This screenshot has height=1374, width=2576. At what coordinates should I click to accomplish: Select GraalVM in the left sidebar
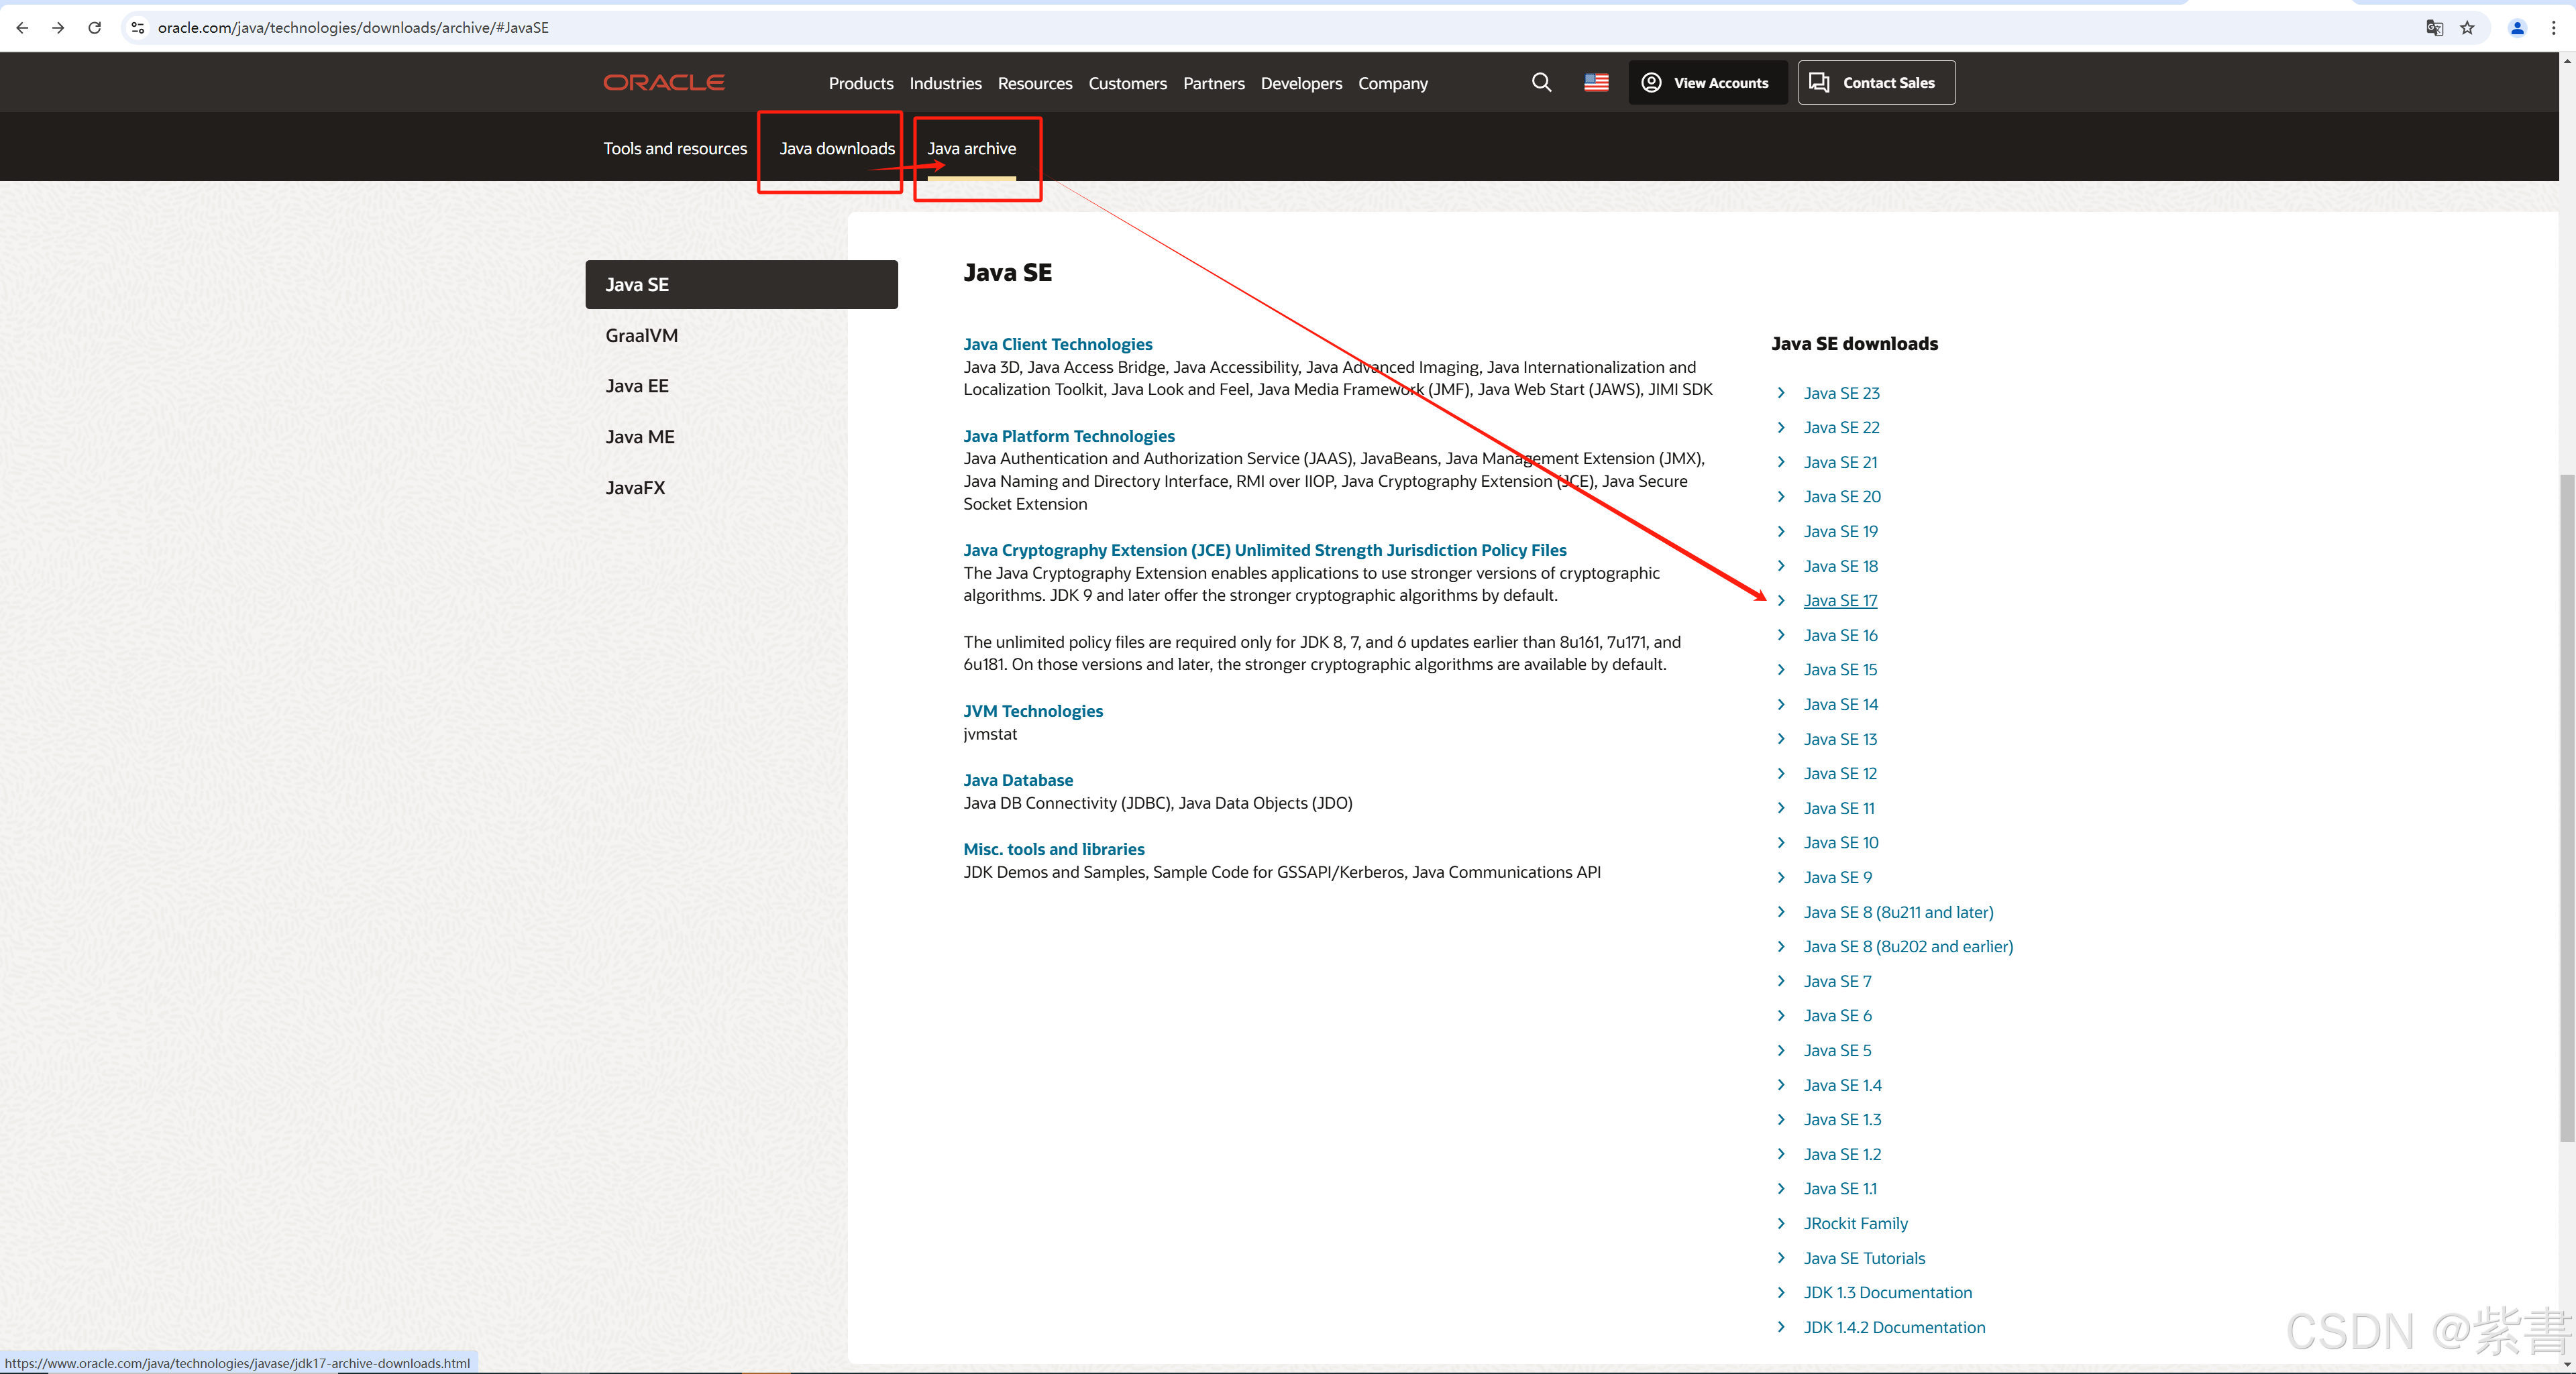(641, 336)
